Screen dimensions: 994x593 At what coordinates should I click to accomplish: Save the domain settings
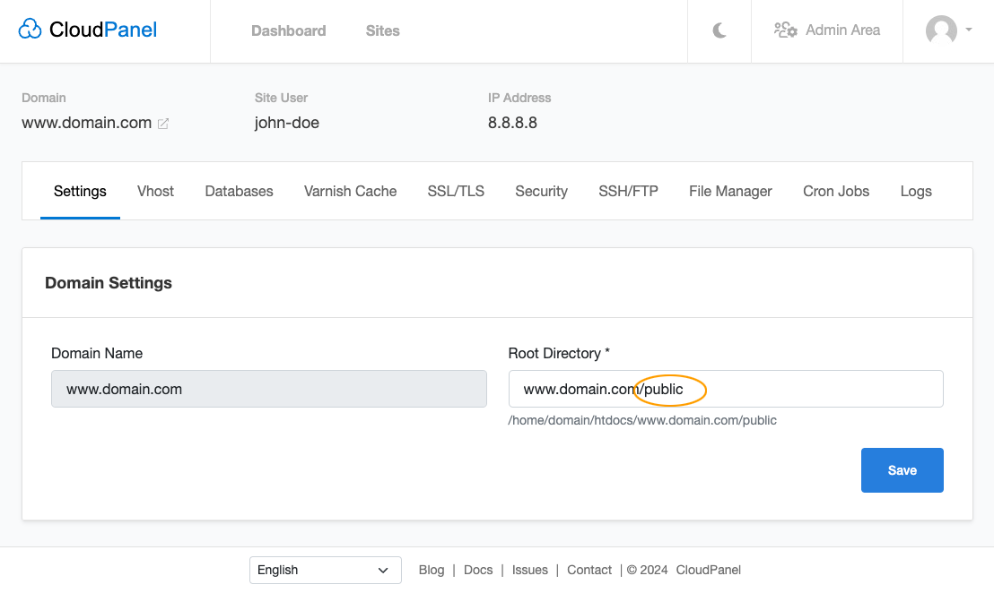tap(902, 469)
